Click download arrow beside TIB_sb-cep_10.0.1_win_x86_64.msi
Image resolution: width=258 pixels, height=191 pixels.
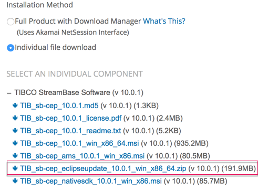click(15, 143)
